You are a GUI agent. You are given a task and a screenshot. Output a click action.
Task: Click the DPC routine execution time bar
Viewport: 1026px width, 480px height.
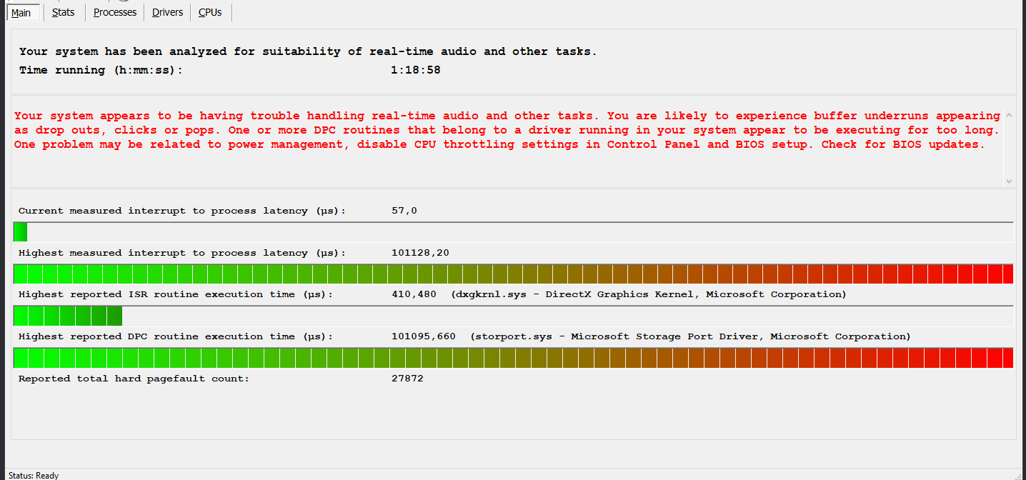(513, 358)
